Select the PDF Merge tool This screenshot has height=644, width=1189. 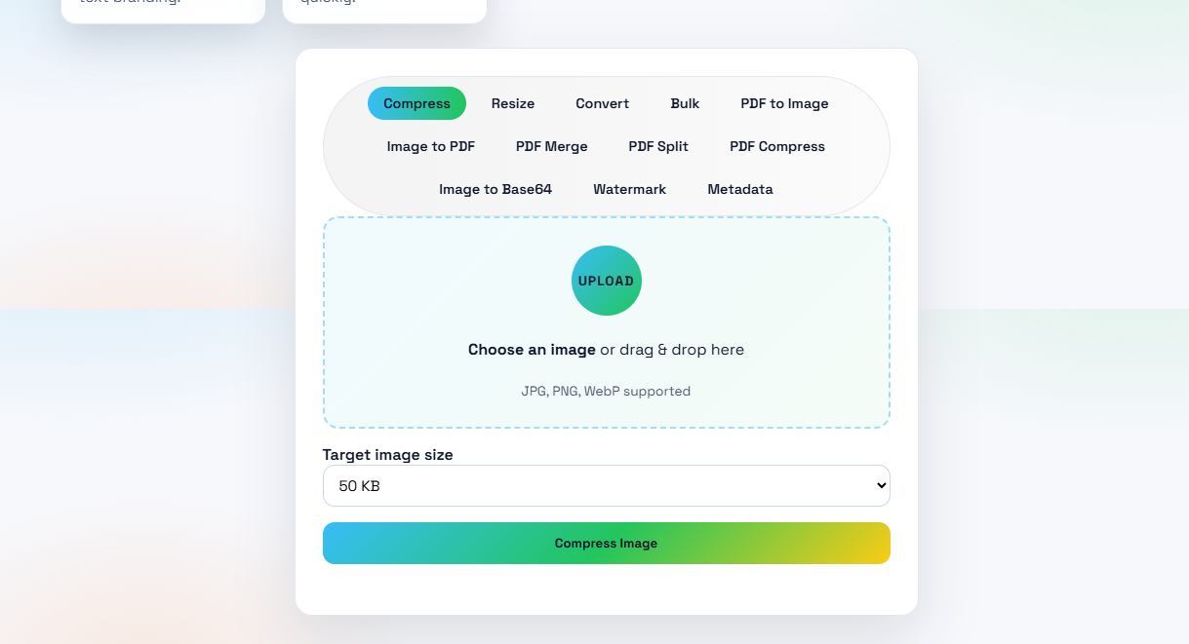click(x=551, y=146)
